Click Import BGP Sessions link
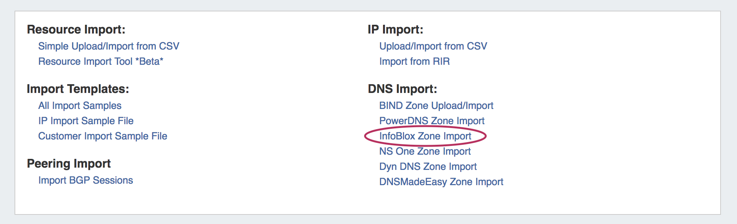This screenshot has height=224, width=737. [86, 180]
